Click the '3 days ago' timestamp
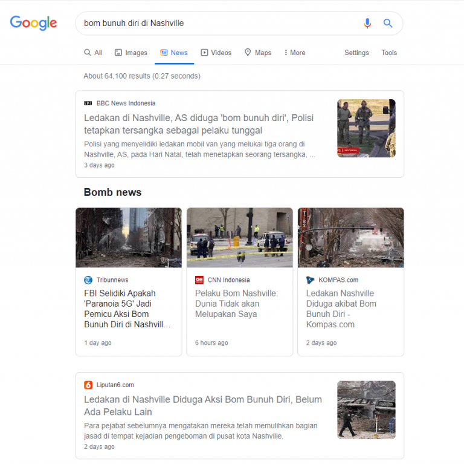 click(99, 165)
